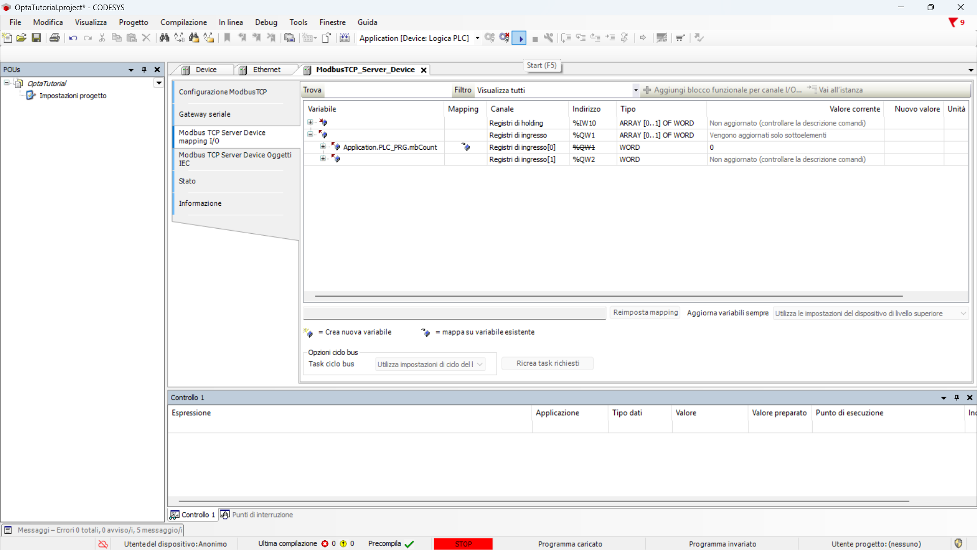The image size is (977, 550).
Task: Select Modbus TCP Server Device Oggetti IEC
Action: click(235, 159)
